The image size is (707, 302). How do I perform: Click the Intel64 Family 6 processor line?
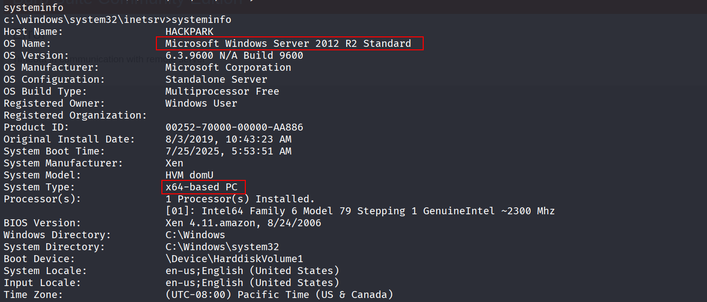[360, 211]
